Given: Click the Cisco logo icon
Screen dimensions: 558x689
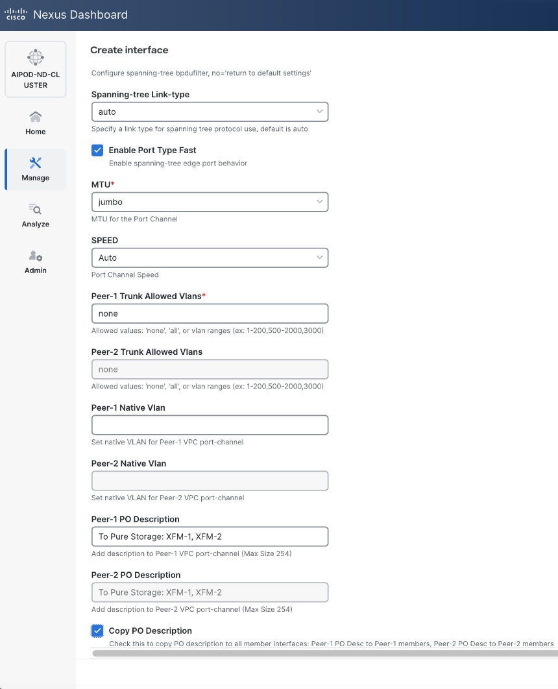Looking at the screenshot, I should (x=16, y=14).
